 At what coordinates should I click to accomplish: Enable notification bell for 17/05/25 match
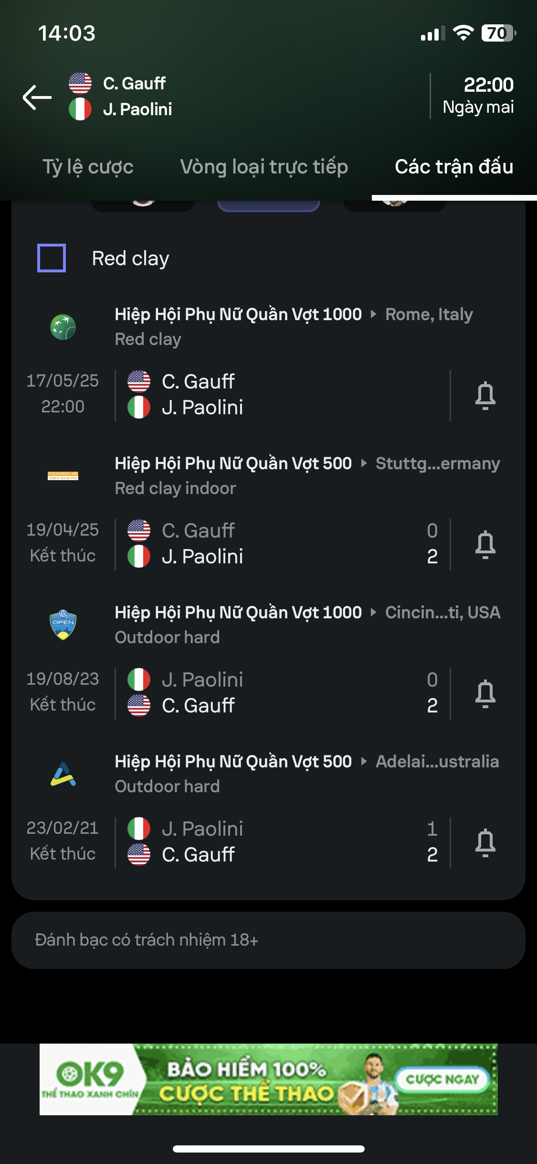coord(485,396)
